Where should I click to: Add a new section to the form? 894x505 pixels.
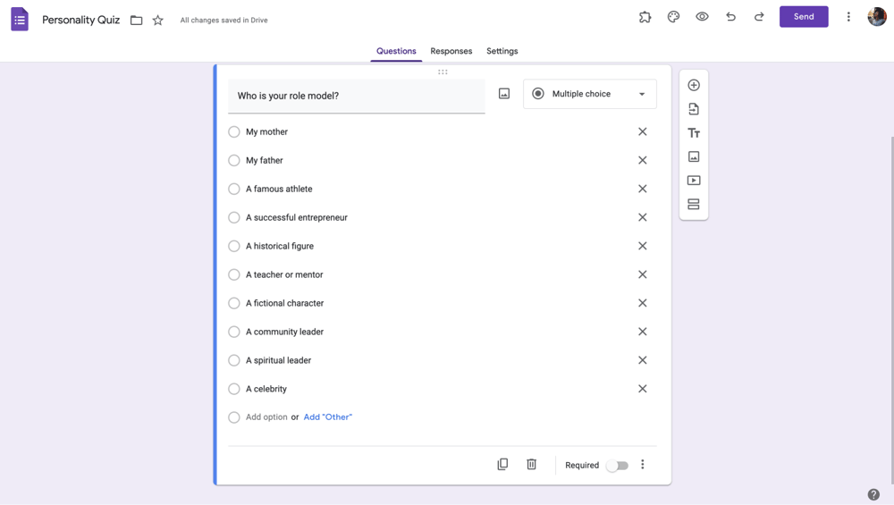pos(694,205)
